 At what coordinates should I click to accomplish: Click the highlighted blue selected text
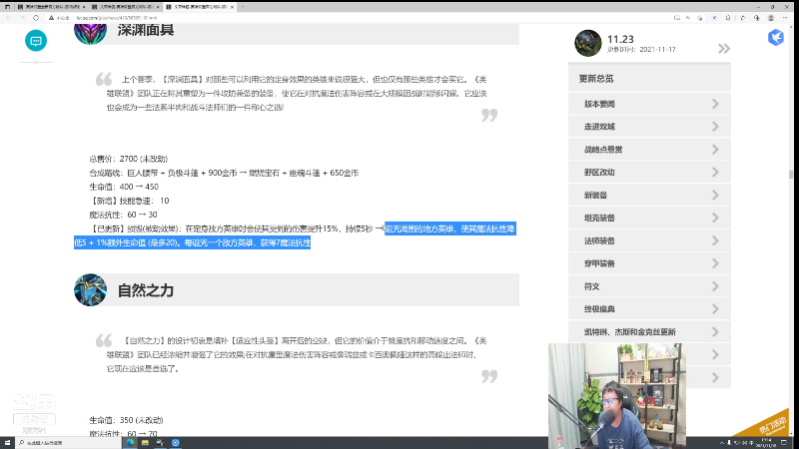pos(295,235)
